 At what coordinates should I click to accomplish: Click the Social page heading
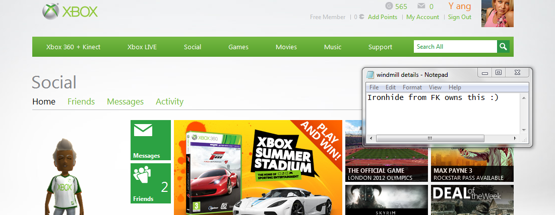tap(54, 82)
